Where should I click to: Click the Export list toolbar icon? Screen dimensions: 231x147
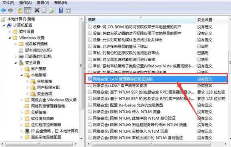pyautogui.click(x=52, y=10)
